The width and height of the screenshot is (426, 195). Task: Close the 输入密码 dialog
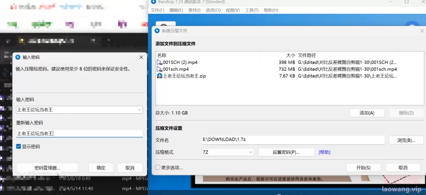click(141, 57)
